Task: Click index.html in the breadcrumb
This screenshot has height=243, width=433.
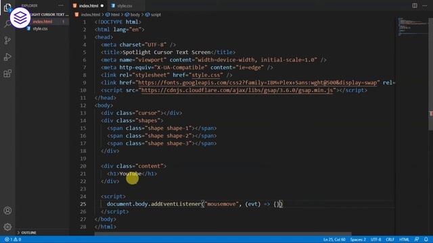Action: [90, 15]
